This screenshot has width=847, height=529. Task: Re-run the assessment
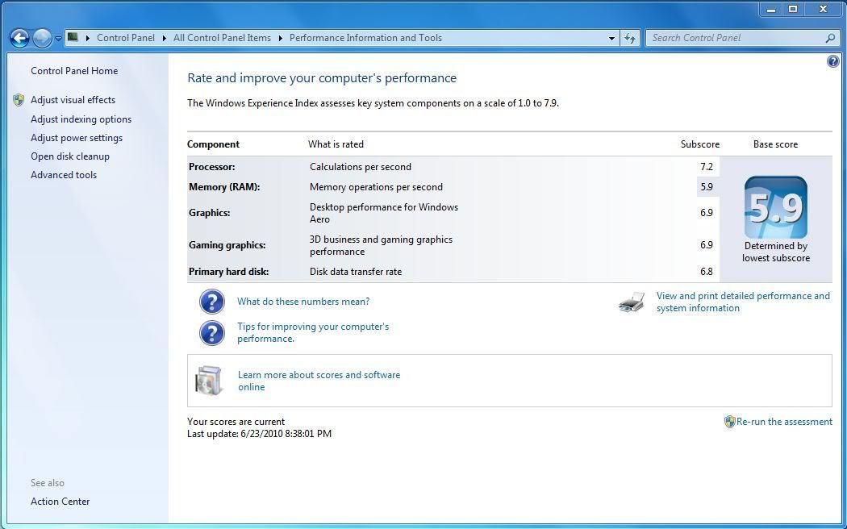784,422
